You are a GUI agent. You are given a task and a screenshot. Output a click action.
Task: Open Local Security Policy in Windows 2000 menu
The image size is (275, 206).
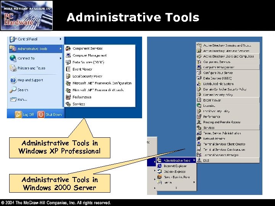coord(228,111)
